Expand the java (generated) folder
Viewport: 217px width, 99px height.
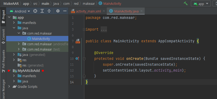tap(14, 55)
